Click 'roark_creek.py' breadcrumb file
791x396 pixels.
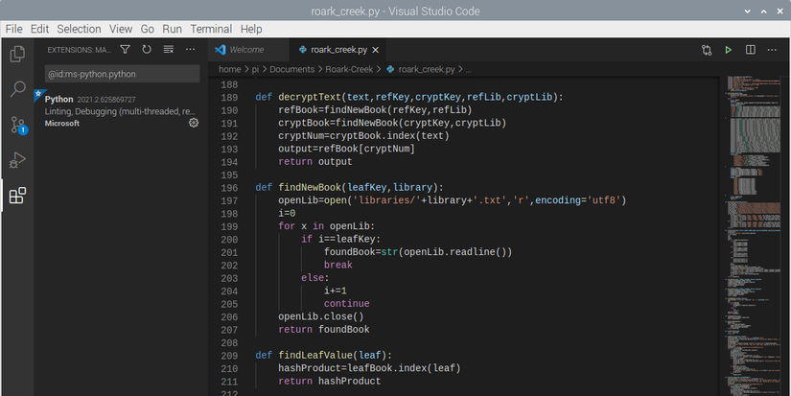point(427,70)
